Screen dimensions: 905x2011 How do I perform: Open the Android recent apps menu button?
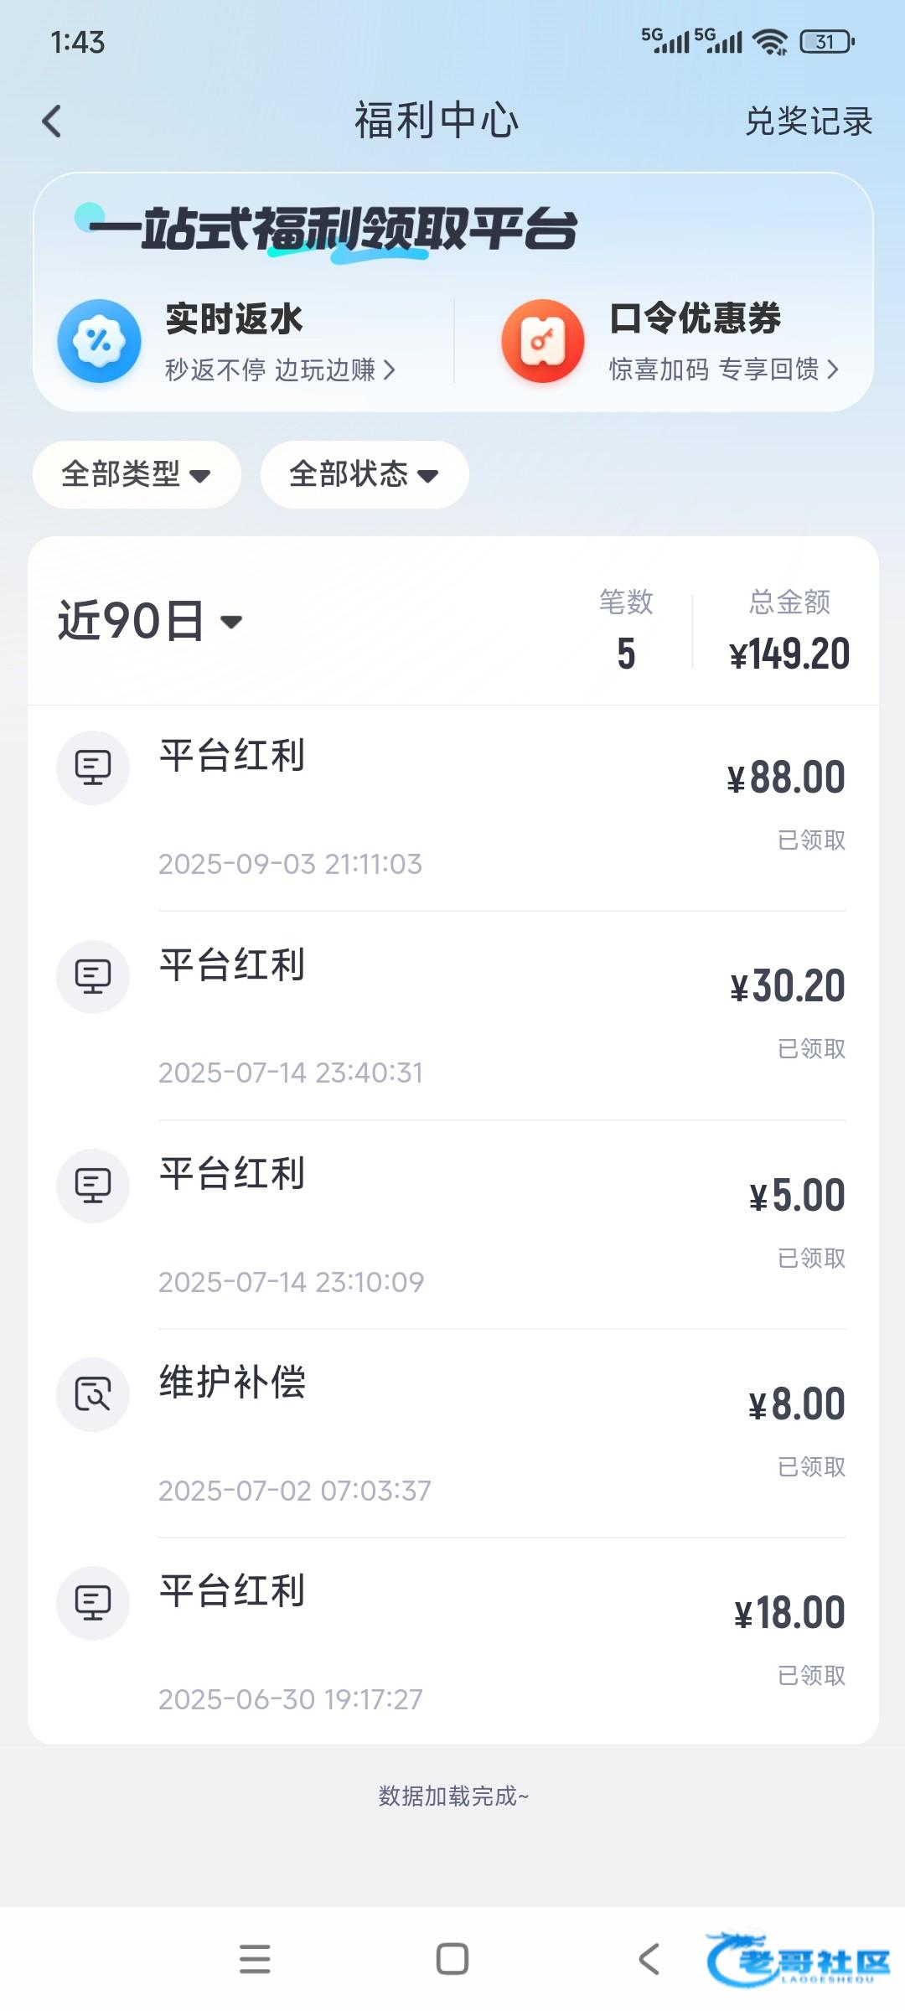click(255, 1959)
